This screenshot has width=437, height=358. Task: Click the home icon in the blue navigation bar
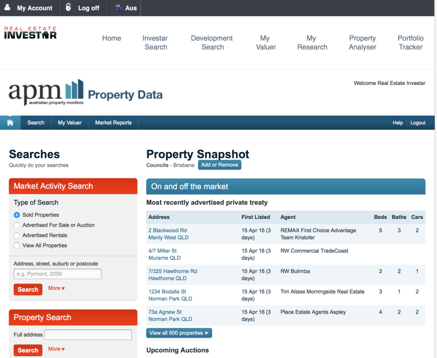[10, 123]
